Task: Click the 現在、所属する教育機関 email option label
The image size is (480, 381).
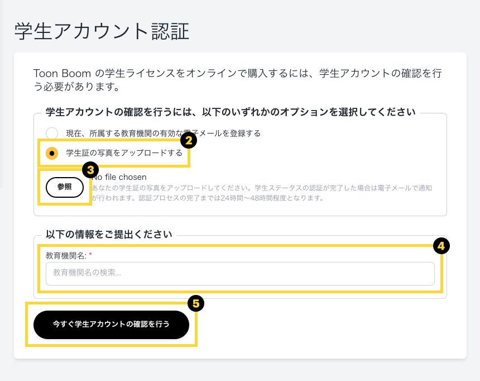Action: 163,133
